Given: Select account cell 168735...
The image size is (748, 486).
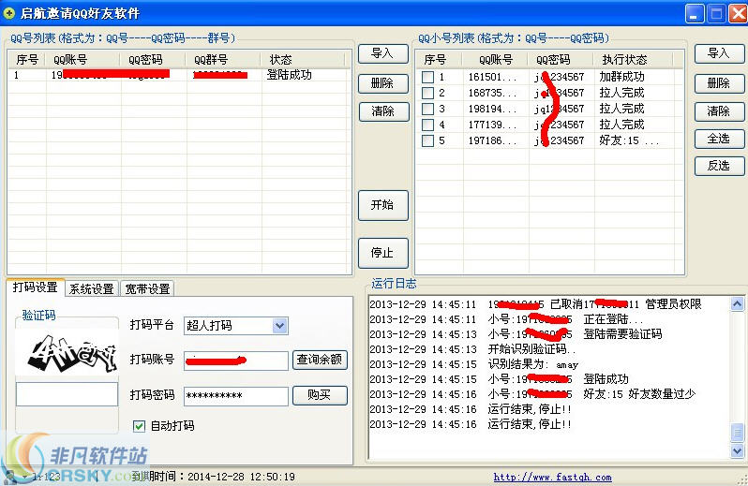Looking at the screenshot, I should pos(492,93).
